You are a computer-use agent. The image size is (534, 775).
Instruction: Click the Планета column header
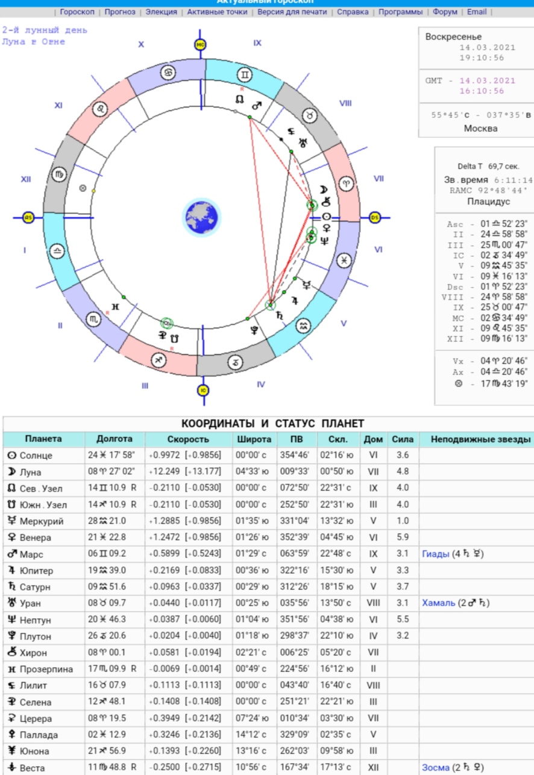point(43,439)
